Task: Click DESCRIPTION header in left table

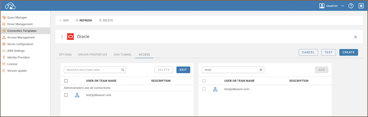Action: click(x=161, y=81)
